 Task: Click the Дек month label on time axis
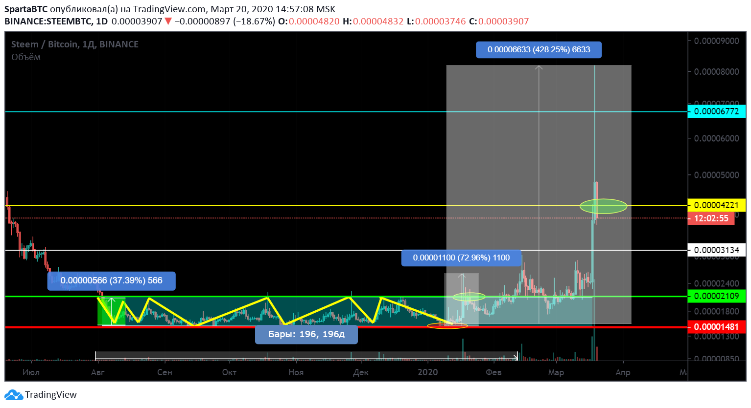(x=361, y=372)
